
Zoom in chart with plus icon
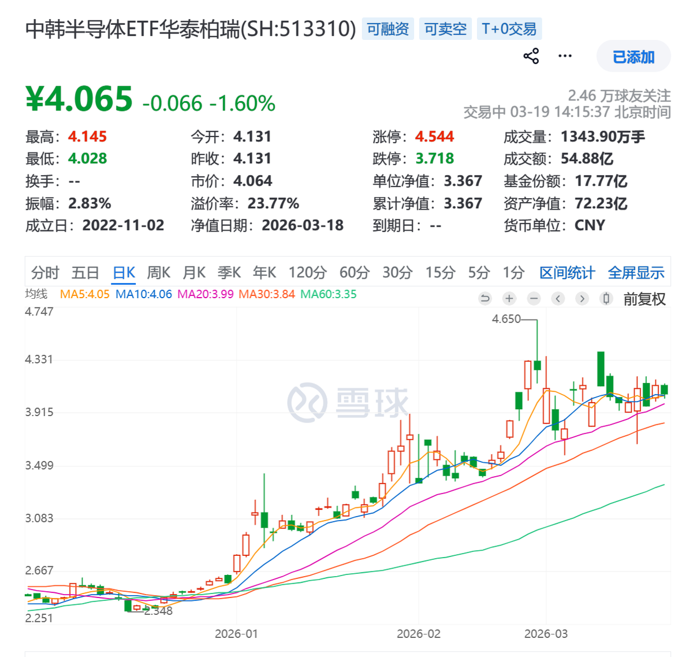509,298
